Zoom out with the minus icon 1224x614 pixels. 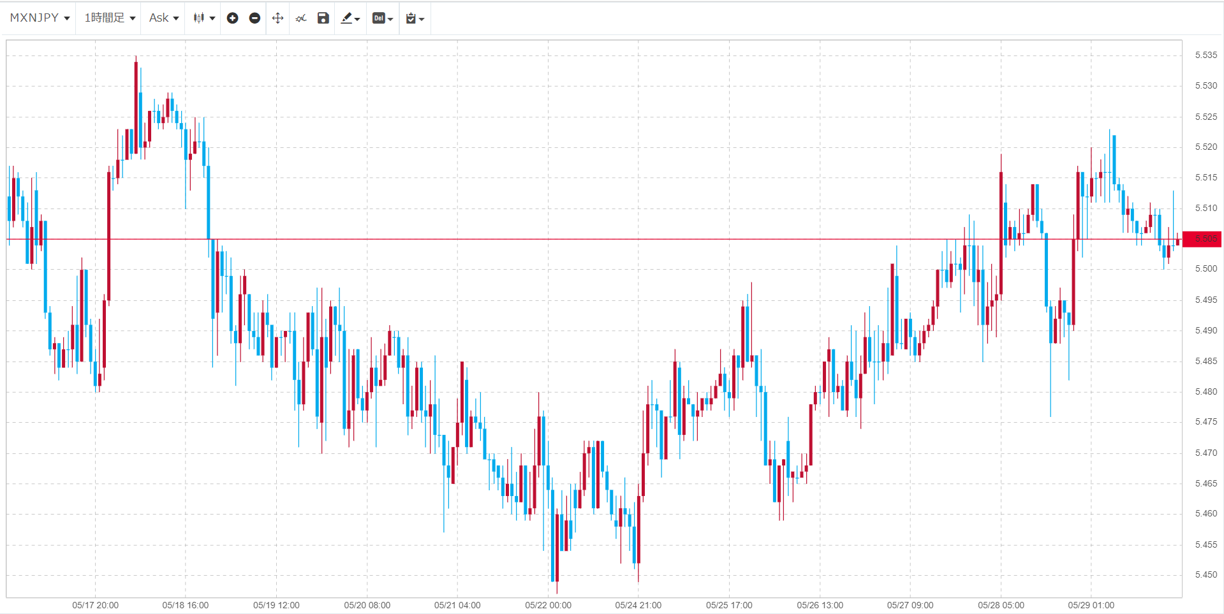click(254, 18)
